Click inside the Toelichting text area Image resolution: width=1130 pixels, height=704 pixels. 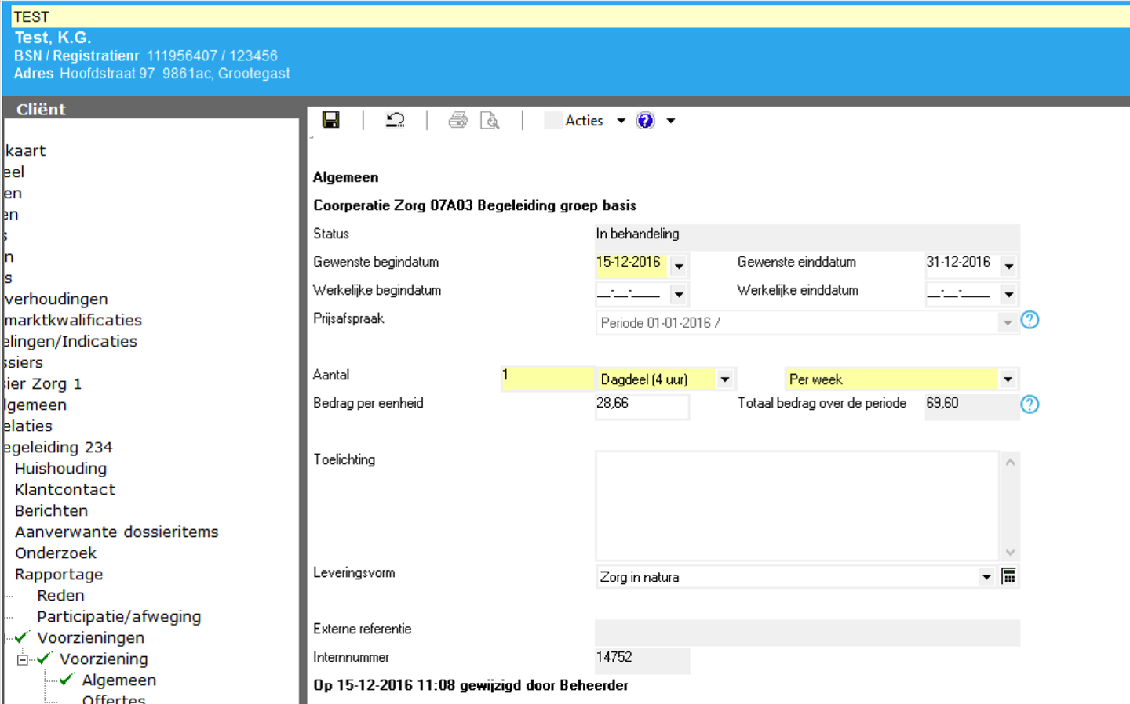click(796, 505)
